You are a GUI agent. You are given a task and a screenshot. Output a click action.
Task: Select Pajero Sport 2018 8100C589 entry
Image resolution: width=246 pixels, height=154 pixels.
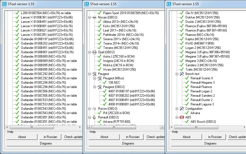tap(131, 13)
